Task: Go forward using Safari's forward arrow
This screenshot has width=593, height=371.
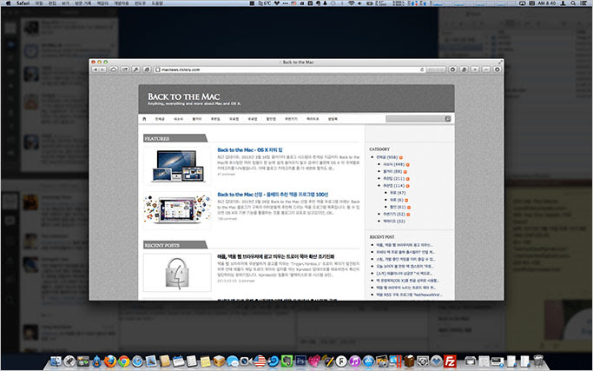Action: (x=102, y=70)
